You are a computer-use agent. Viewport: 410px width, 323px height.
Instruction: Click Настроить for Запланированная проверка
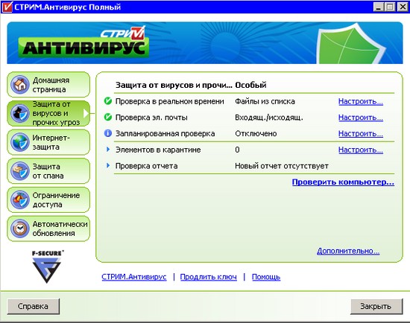361,134
